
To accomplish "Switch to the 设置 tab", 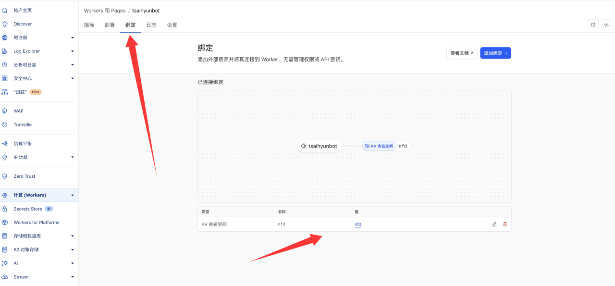I will tap(172, 25).
